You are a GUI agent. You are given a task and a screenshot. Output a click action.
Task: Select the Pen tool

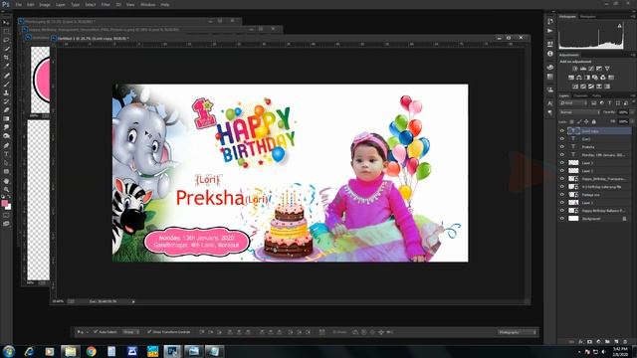6,145
